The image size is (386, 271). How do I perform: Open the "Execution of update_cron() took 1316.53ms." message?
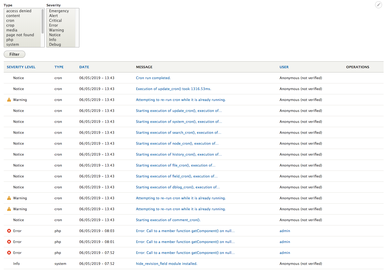(x=173, y=89)
